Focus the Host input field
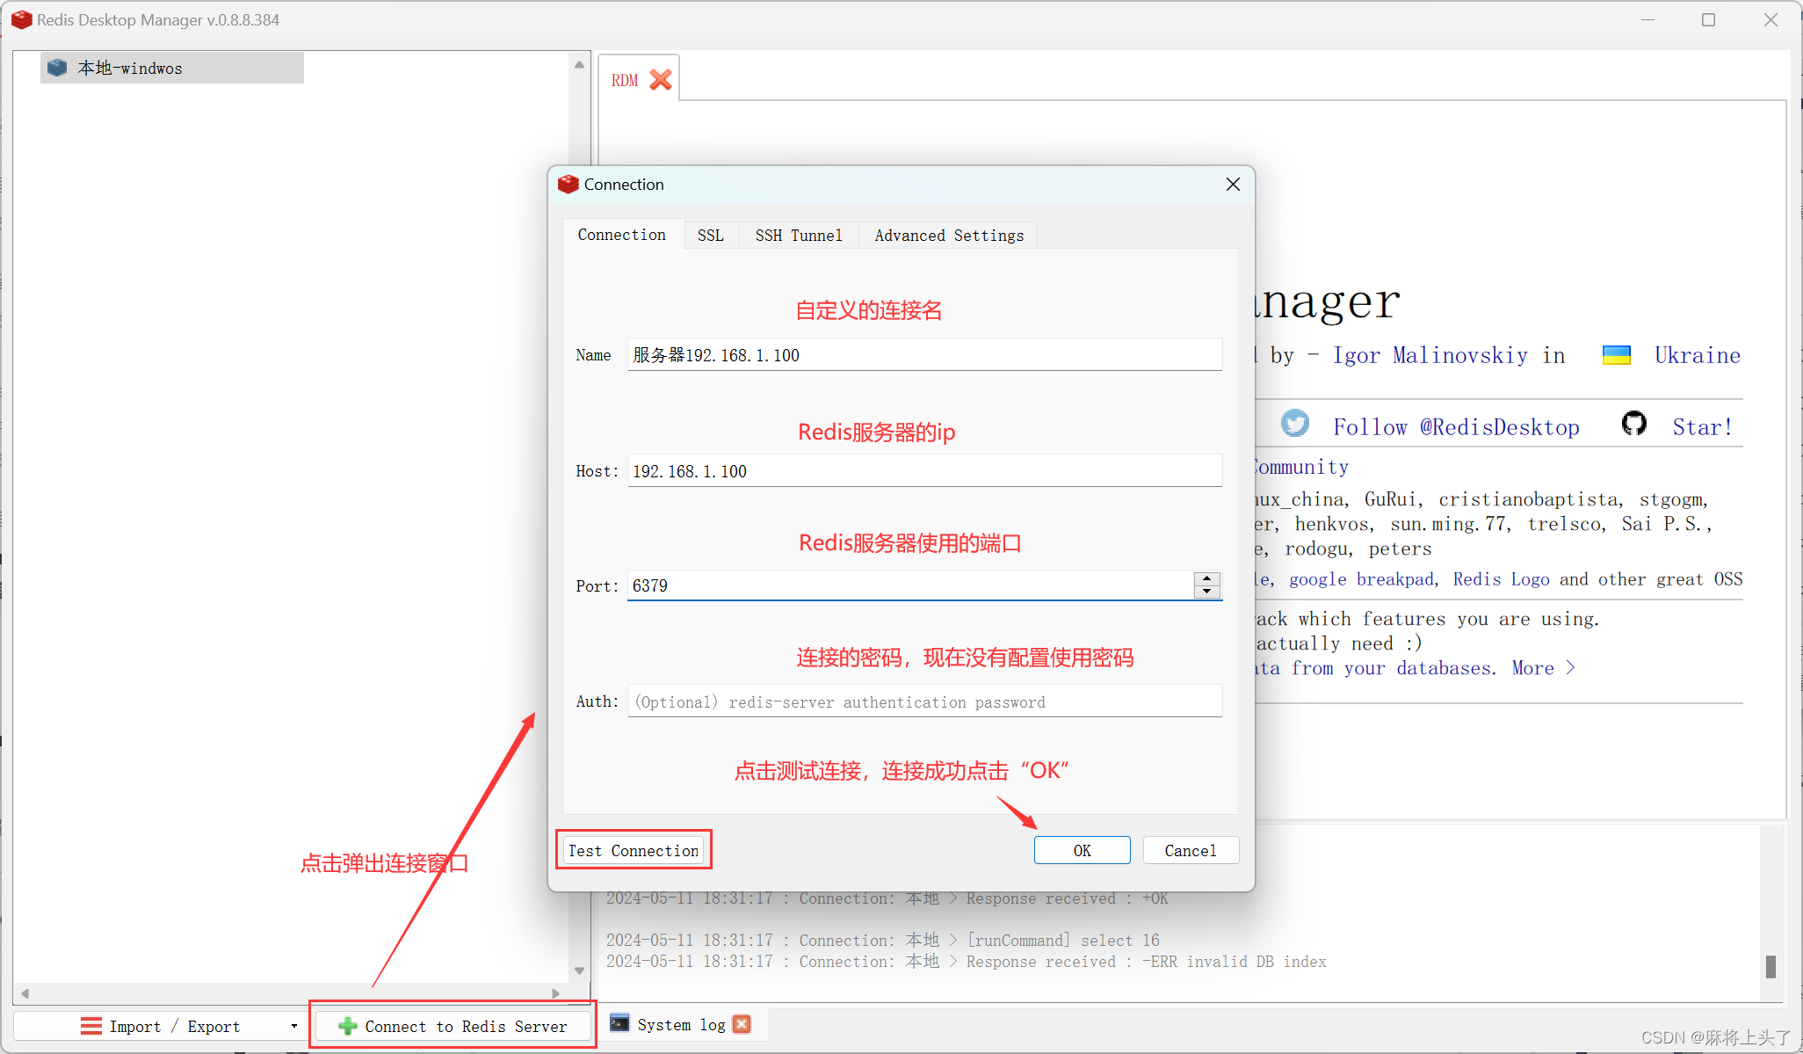The width and height of the screenshot is (1803, 1054). click(x=924, y=470)
